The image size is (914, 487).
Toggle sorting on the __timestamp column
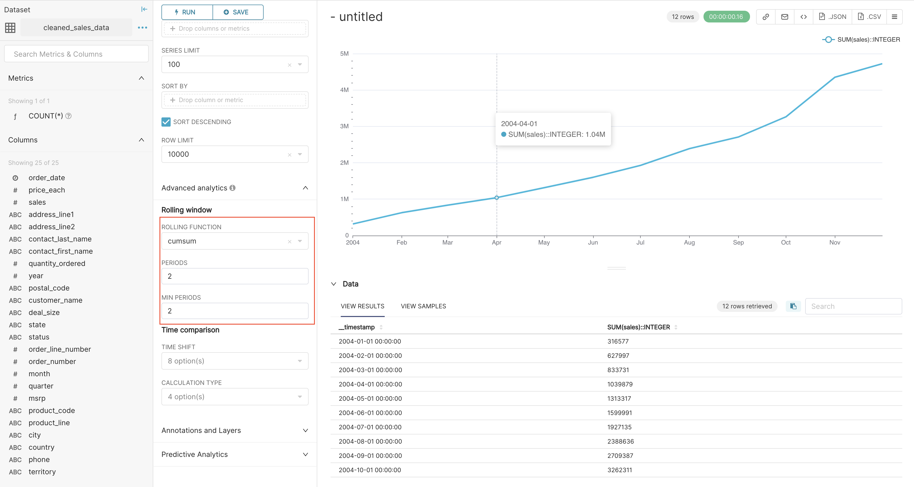coord(381,327)
